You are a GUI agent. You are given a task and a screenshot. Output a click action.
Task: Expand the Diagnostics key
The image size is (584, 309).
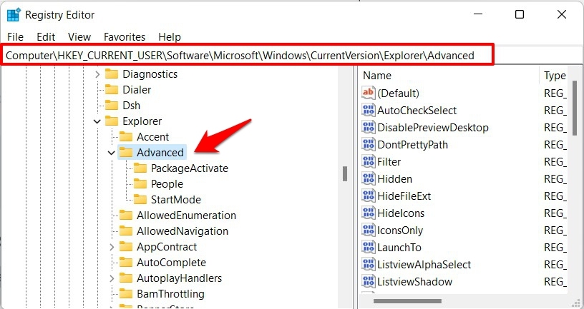(x=97, y=74)
